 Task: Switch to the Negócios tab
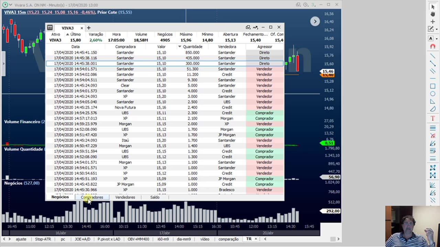coord(60,197)
